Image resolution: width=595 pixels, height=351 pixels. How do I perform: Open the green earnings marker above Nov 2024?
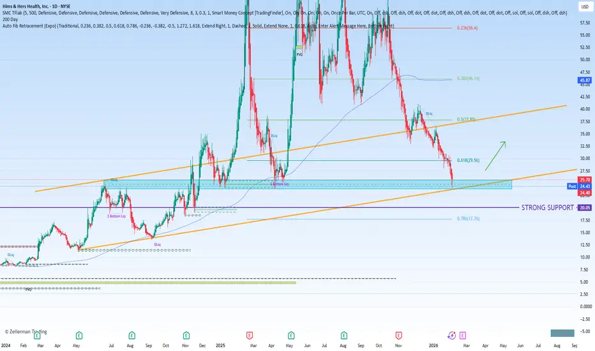click(186, 336)
